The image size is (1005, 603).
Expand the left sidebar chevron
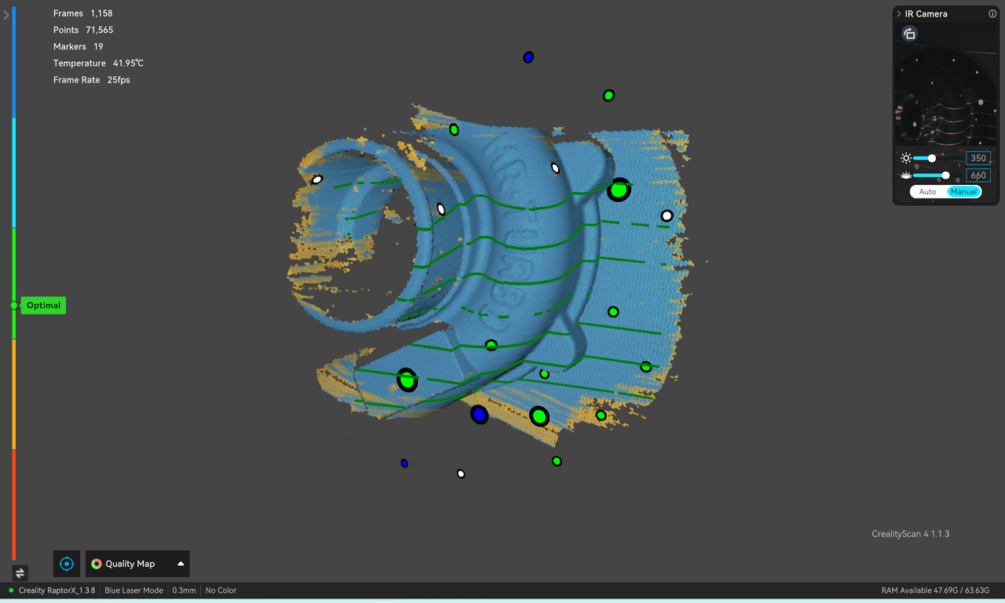click(x=6, y=15)
